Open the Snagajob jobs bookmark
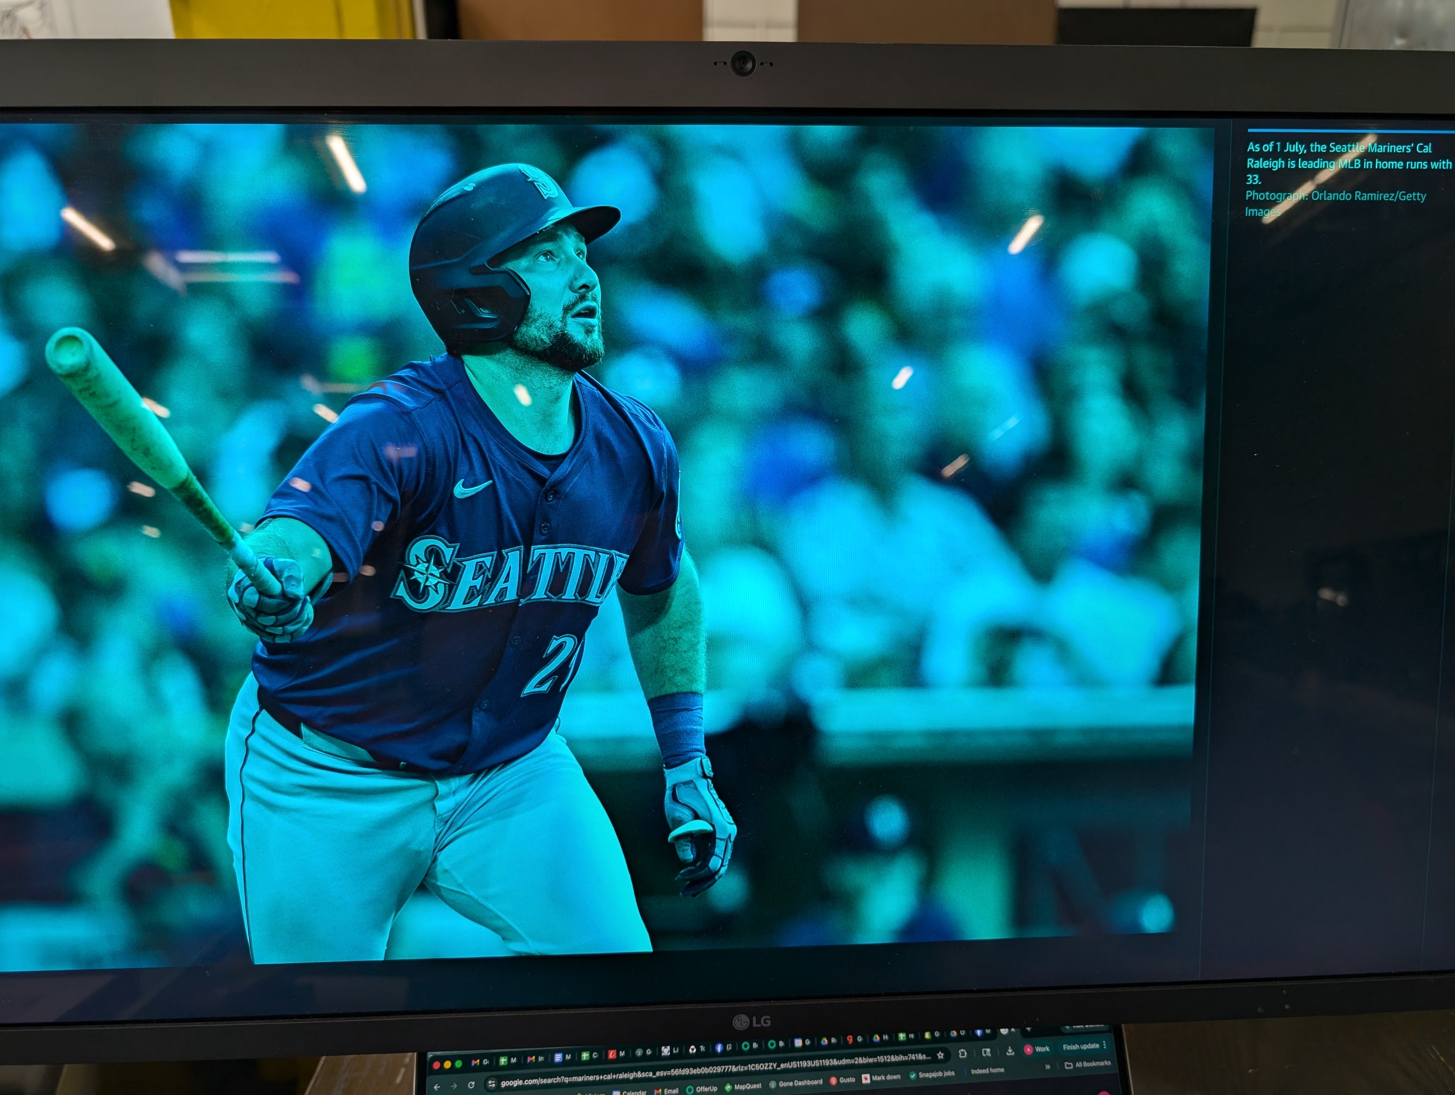Viewport: 1455px width, 1095px height. (x=932, y=1074)
